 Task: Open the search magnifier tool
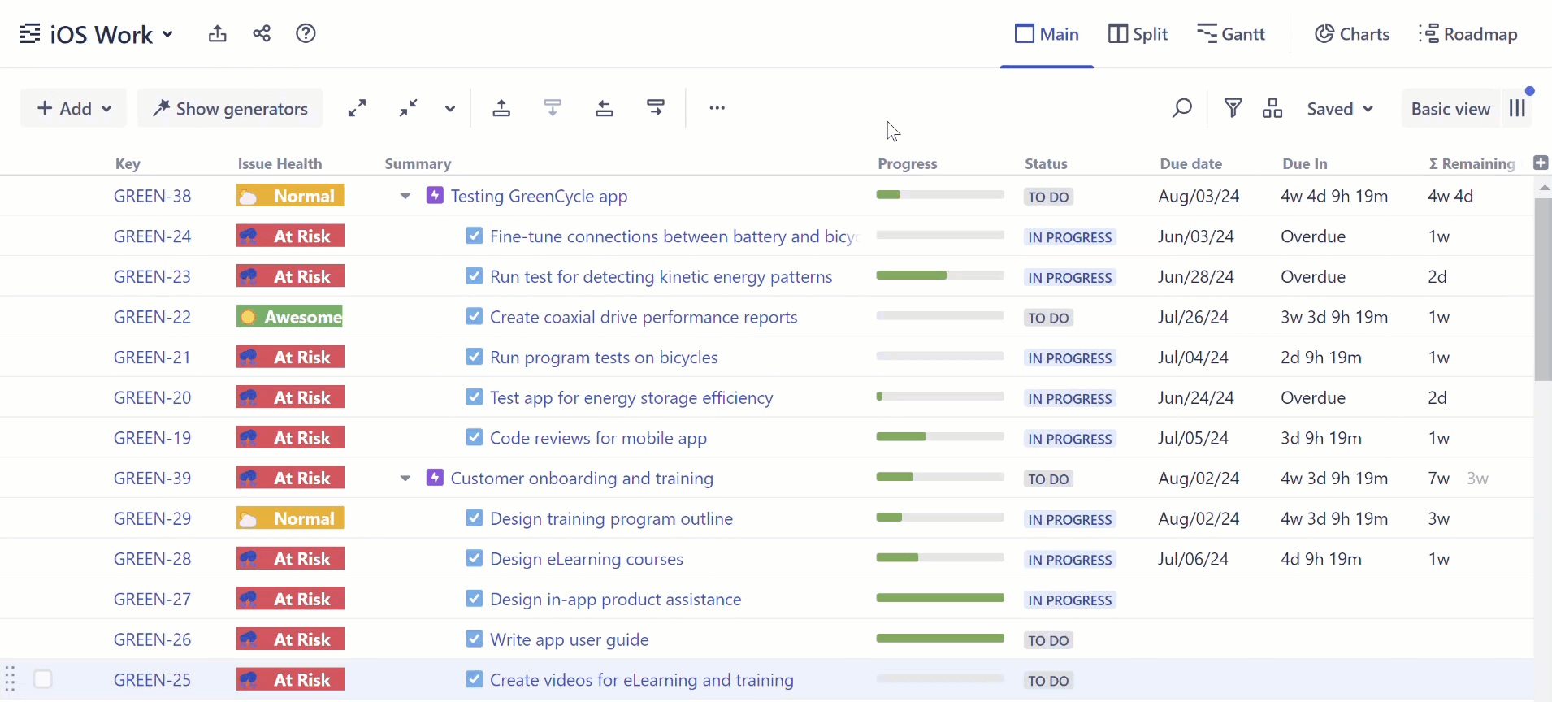pos(1181,108)
